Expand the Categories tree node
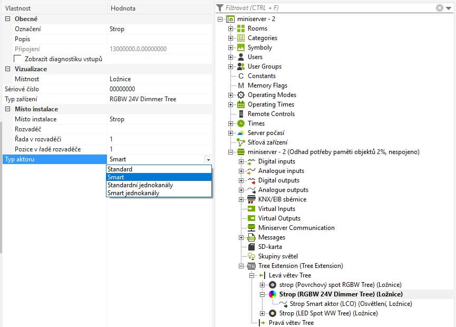The width and height of the screenshot is (456, 327). click(x=230, y=38)
